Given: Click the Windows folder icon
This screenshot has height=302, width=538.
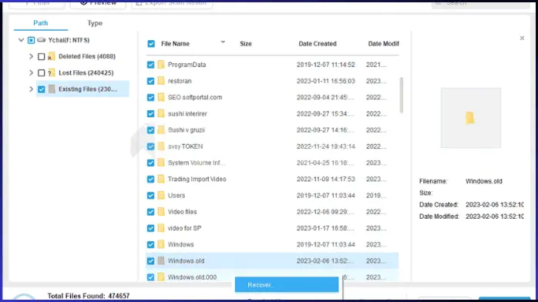Looking at the screenshot, I should coord(161,244).
